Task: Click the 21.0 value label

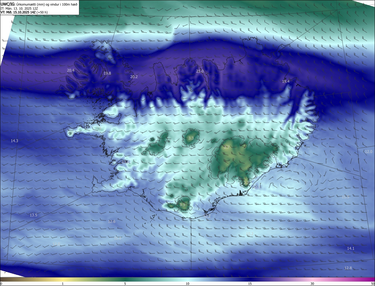Action: (200, 71)
